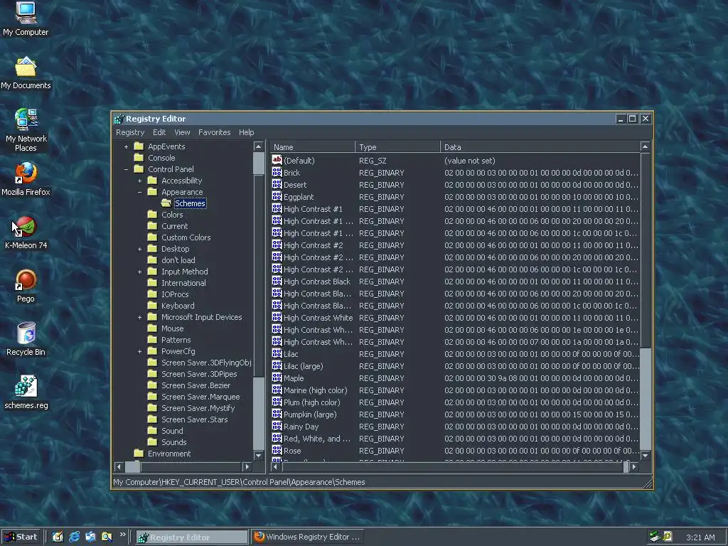
Task: Expand the Microsoft Input Devices key
Action: (x=139, y=317)
